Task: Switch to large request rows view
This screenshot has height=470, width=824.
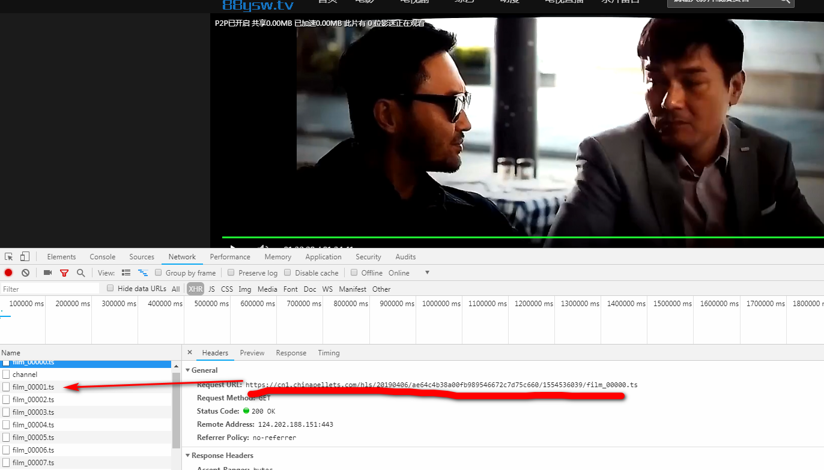Action: [x=126, y=273]
